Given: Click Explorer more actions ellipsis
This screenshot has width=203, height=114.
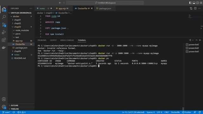Looking at the screenshot, I should [31, 9].
